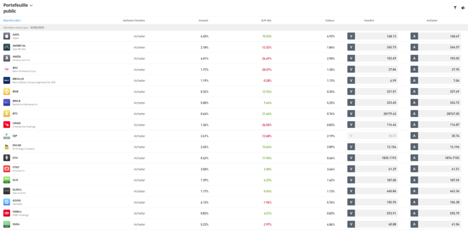
Task: Click the BBVA.US ticker name
Action: (x=18, y=79)
